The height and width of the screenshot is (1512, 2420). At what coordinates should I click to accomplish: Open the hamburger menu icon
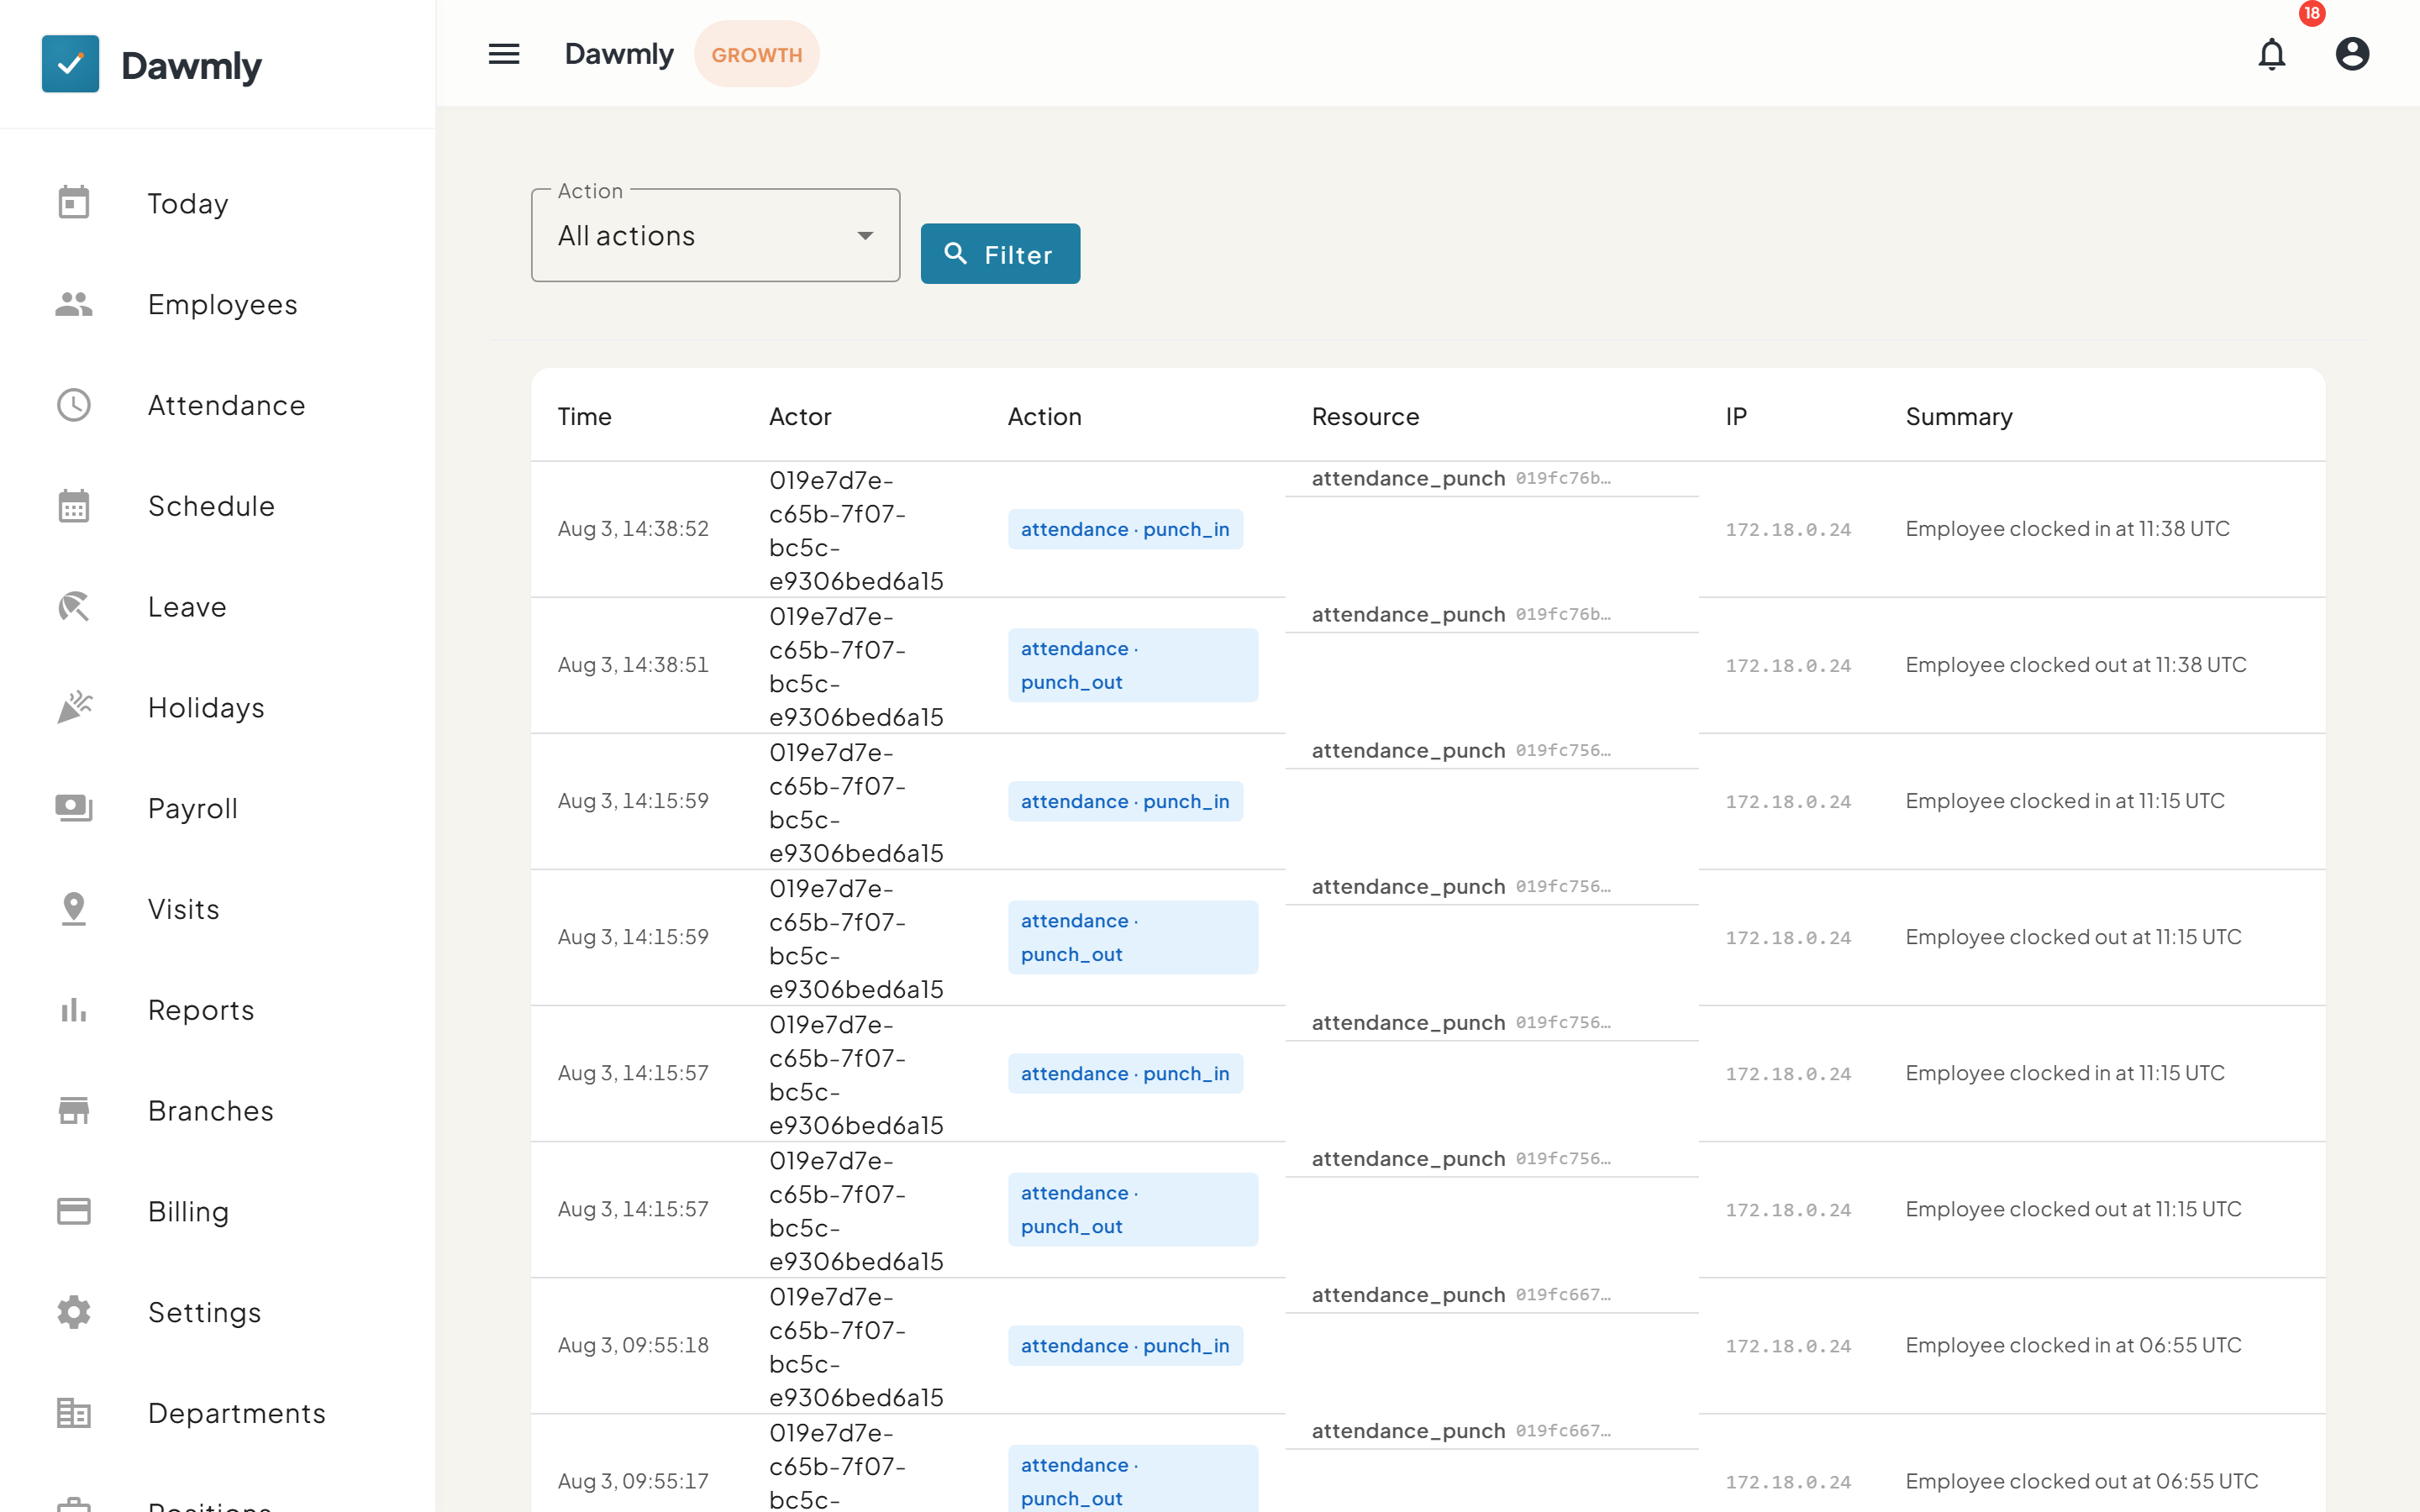pos(504,54)
